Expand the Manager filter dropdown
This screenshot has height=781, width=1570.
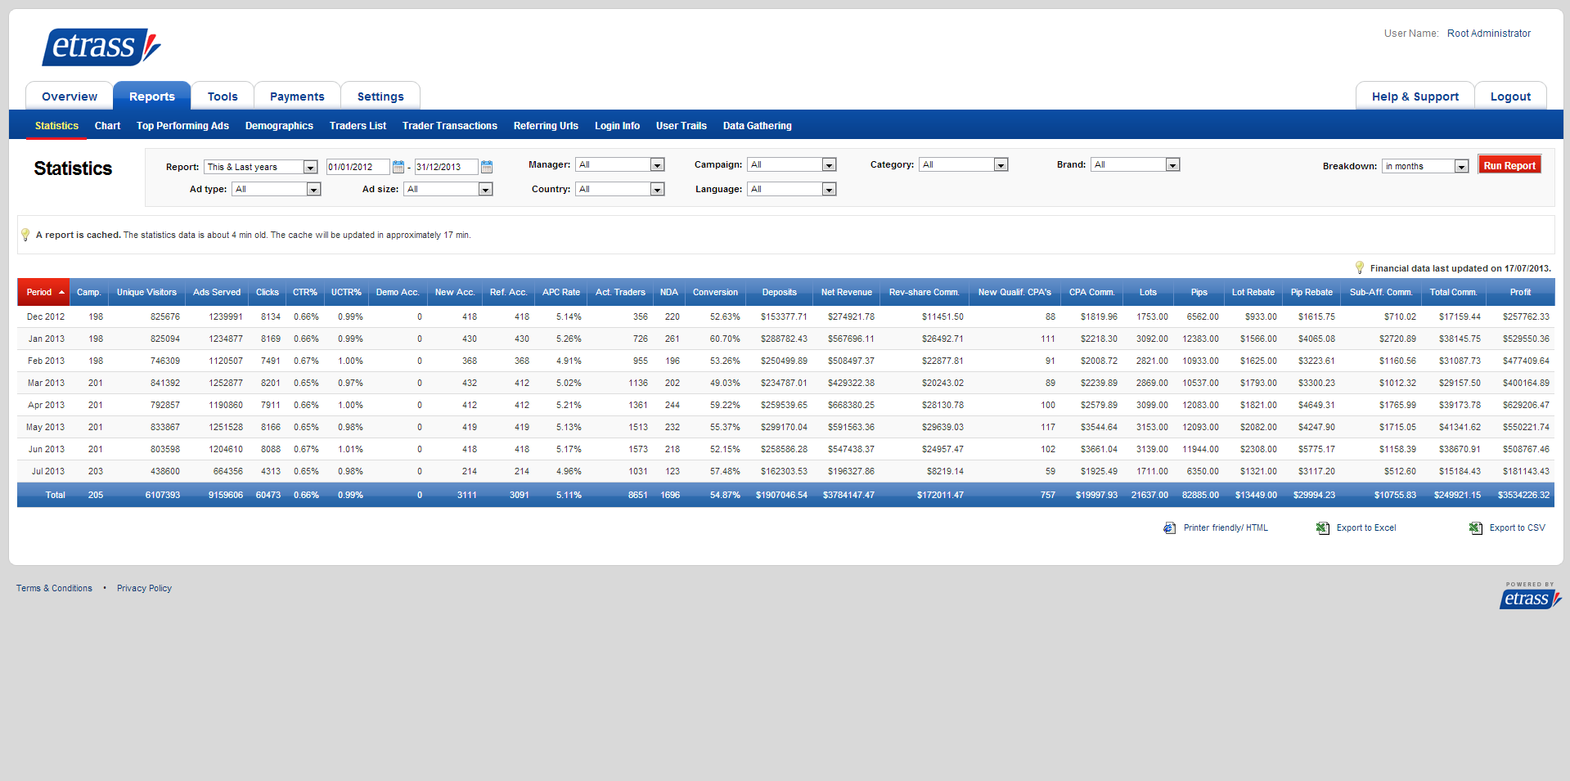coord(657,165)
